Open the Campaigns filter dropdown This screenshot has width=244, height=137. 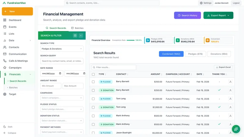tap(62, 98)
